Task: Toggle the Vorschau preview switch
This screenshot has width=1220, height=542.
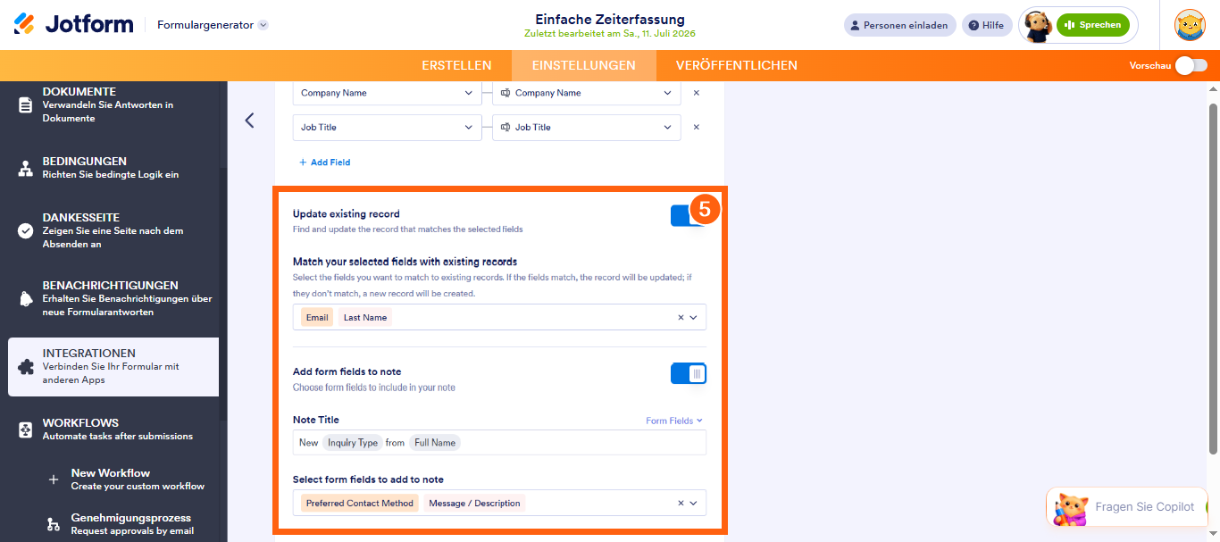Action: point(1191,65)
